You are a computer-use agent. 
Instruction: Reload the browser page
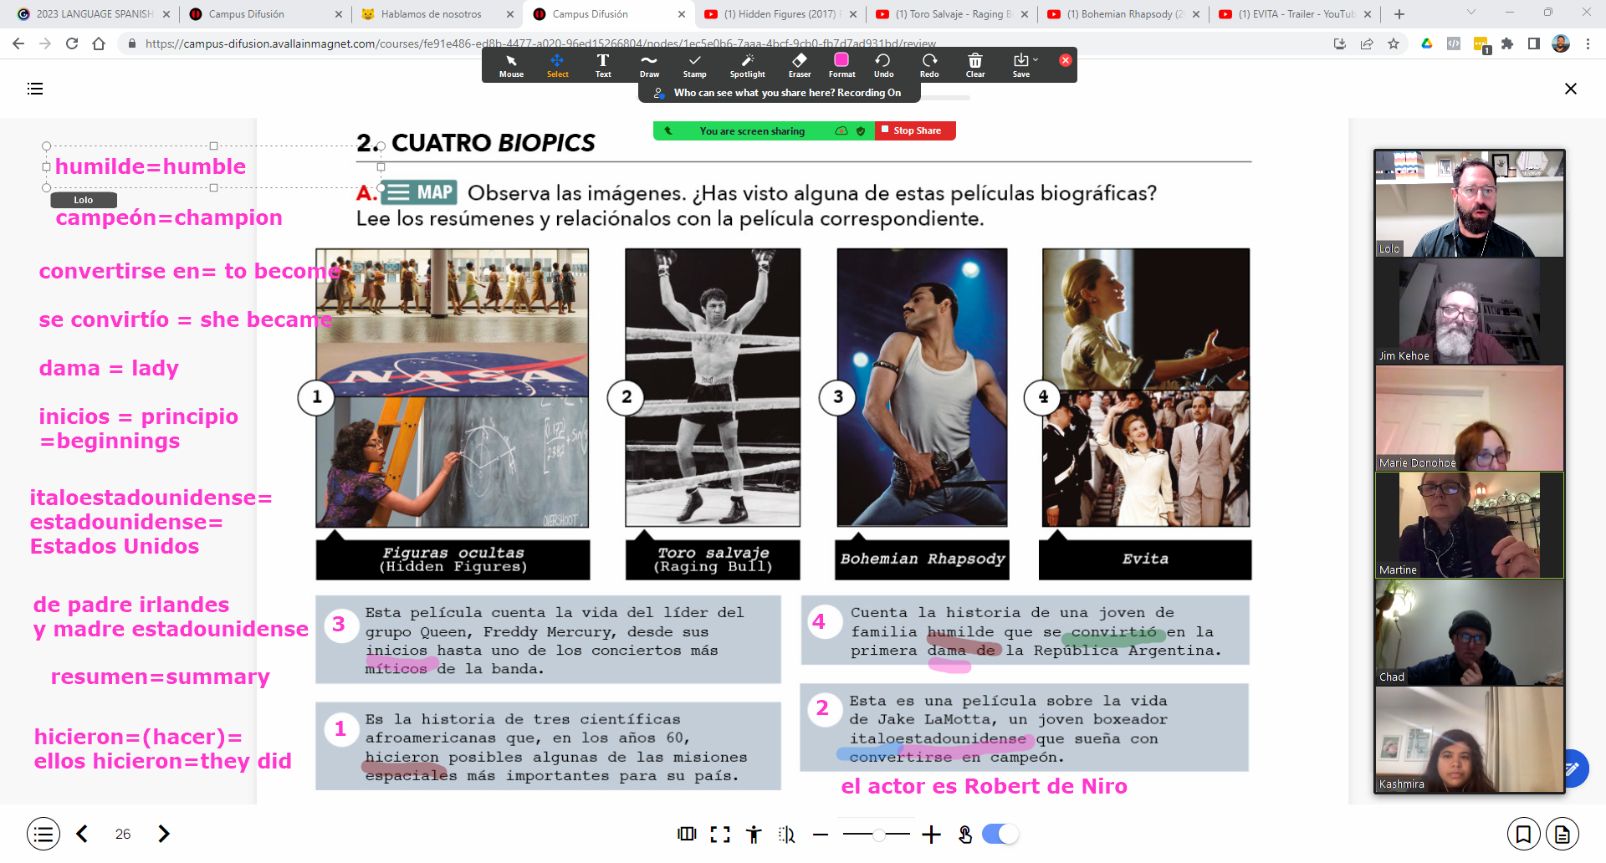72,43
